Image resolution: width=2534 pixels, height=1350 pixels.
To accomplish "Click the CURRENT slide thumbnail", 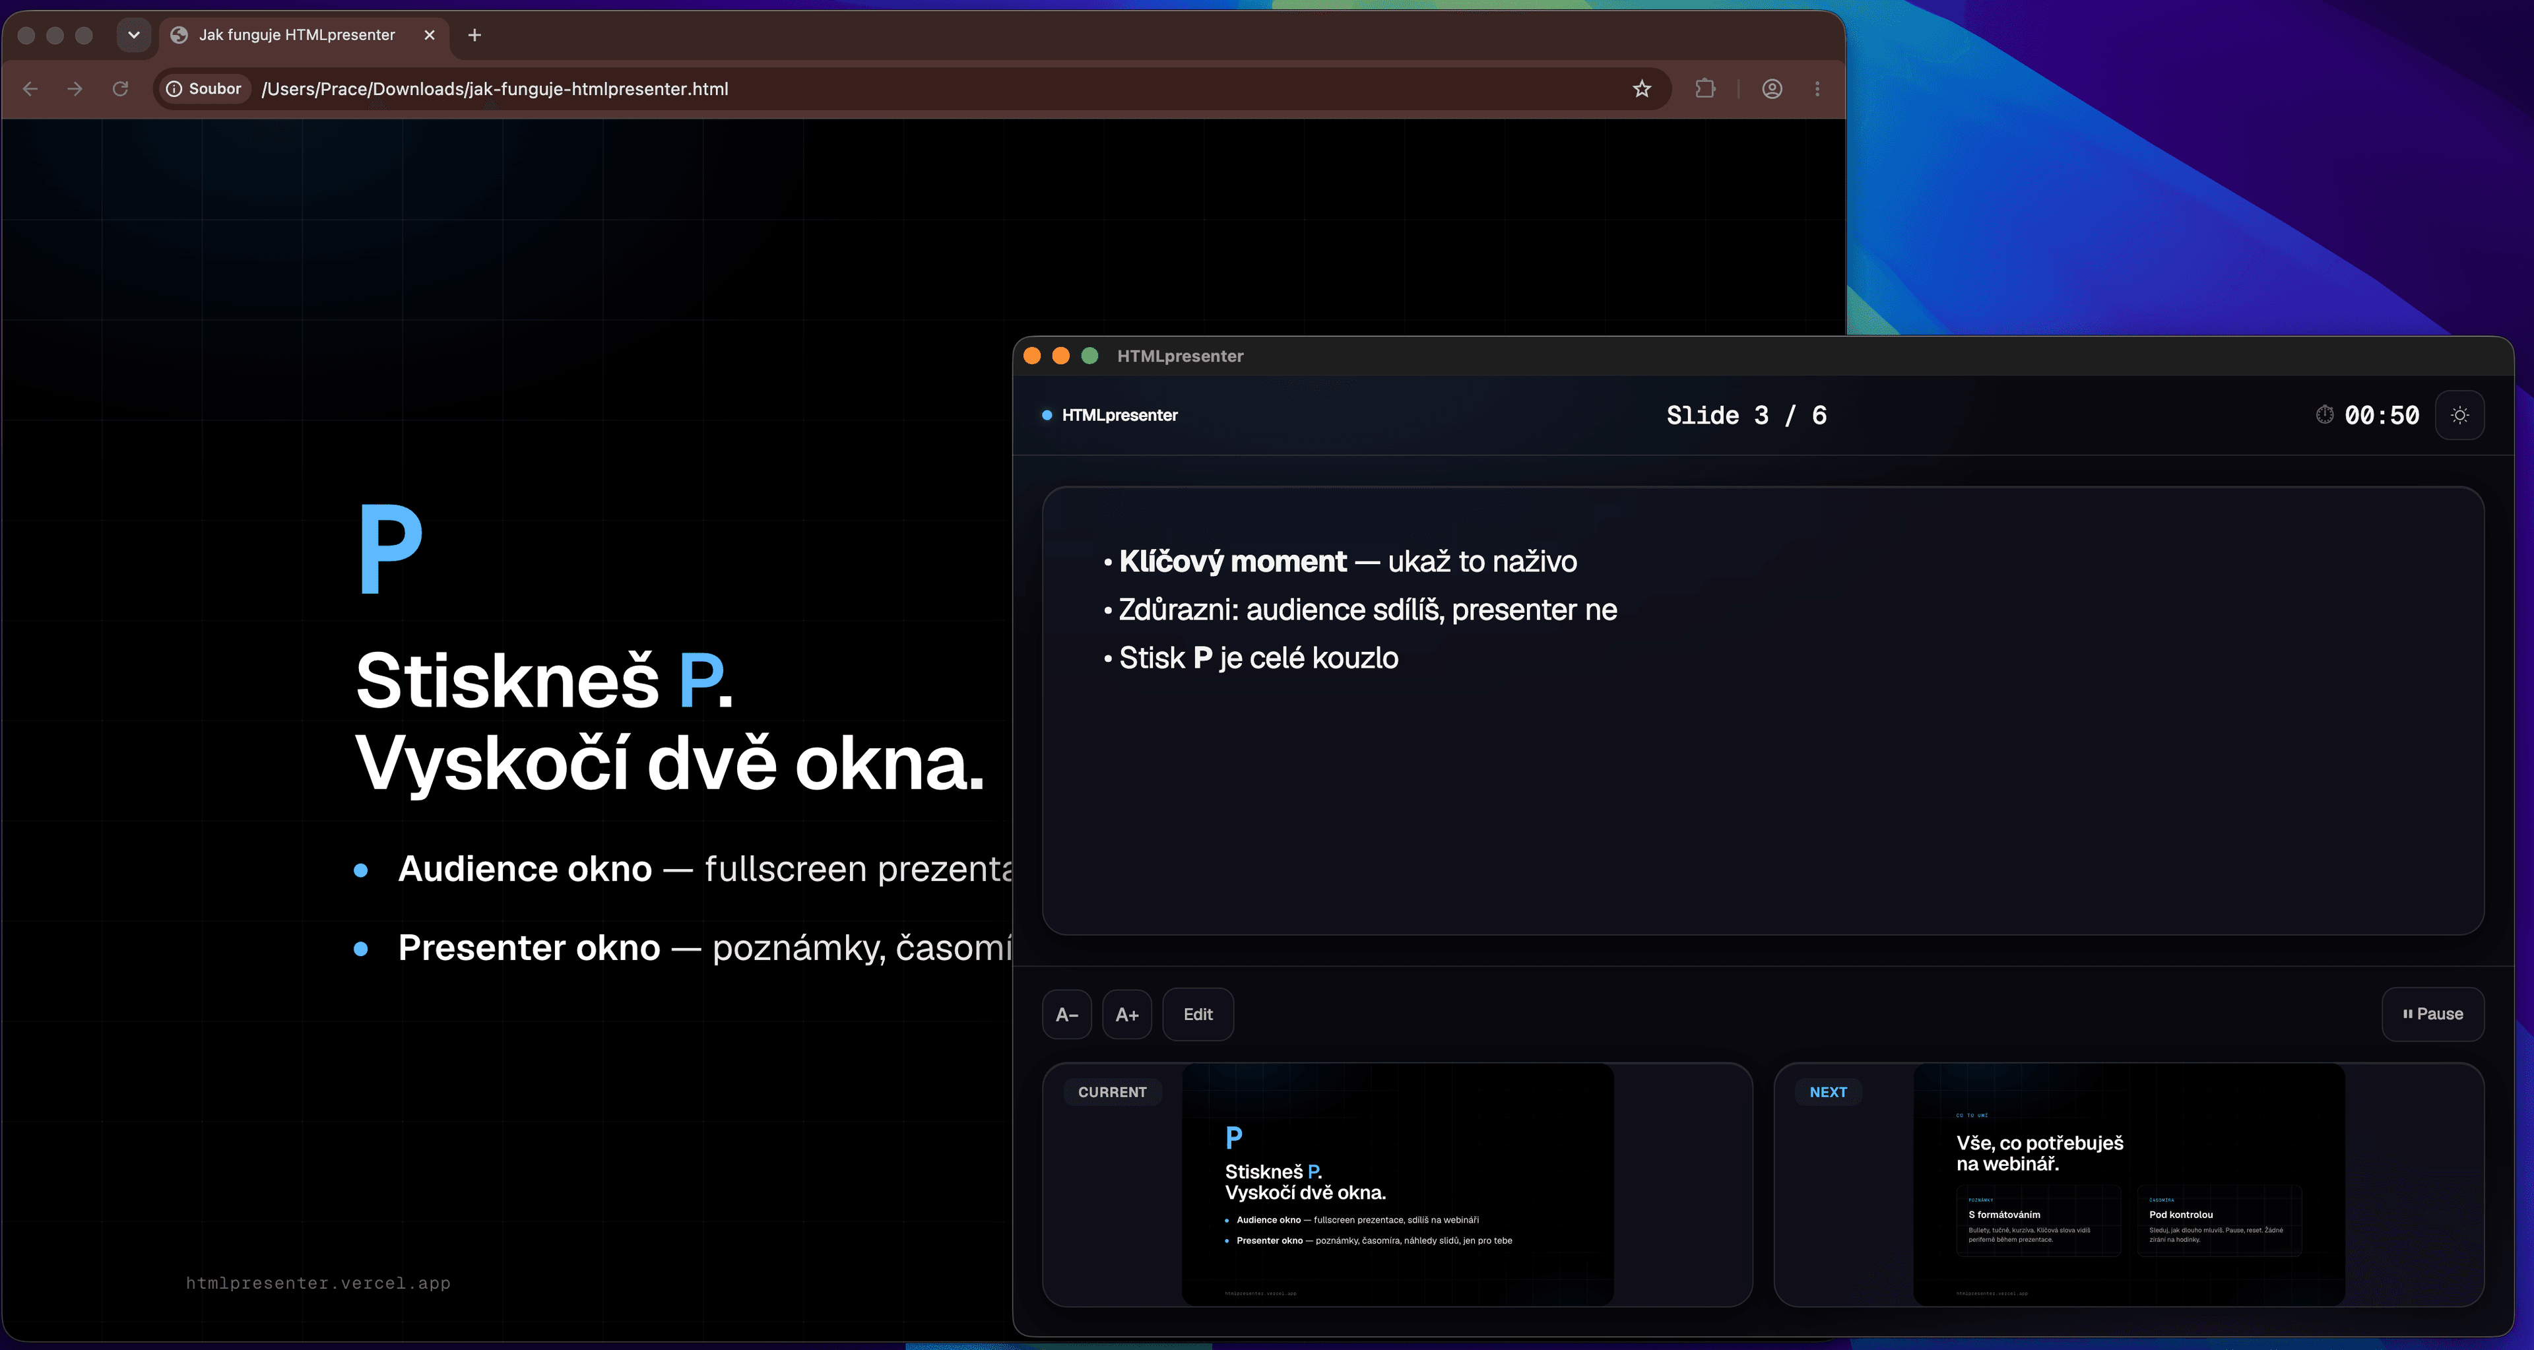I will [1397, 1184].
